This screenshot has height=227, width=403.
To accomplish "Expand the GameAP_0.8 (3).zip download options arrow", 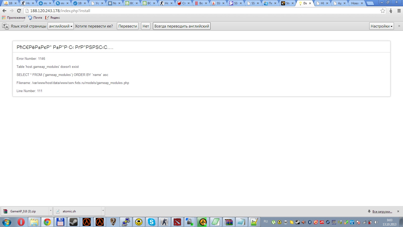I will point(51,211).
